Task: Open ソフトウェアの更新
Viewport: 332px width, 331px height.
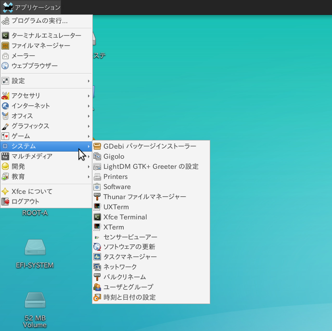Action: [x=151, y=247]
